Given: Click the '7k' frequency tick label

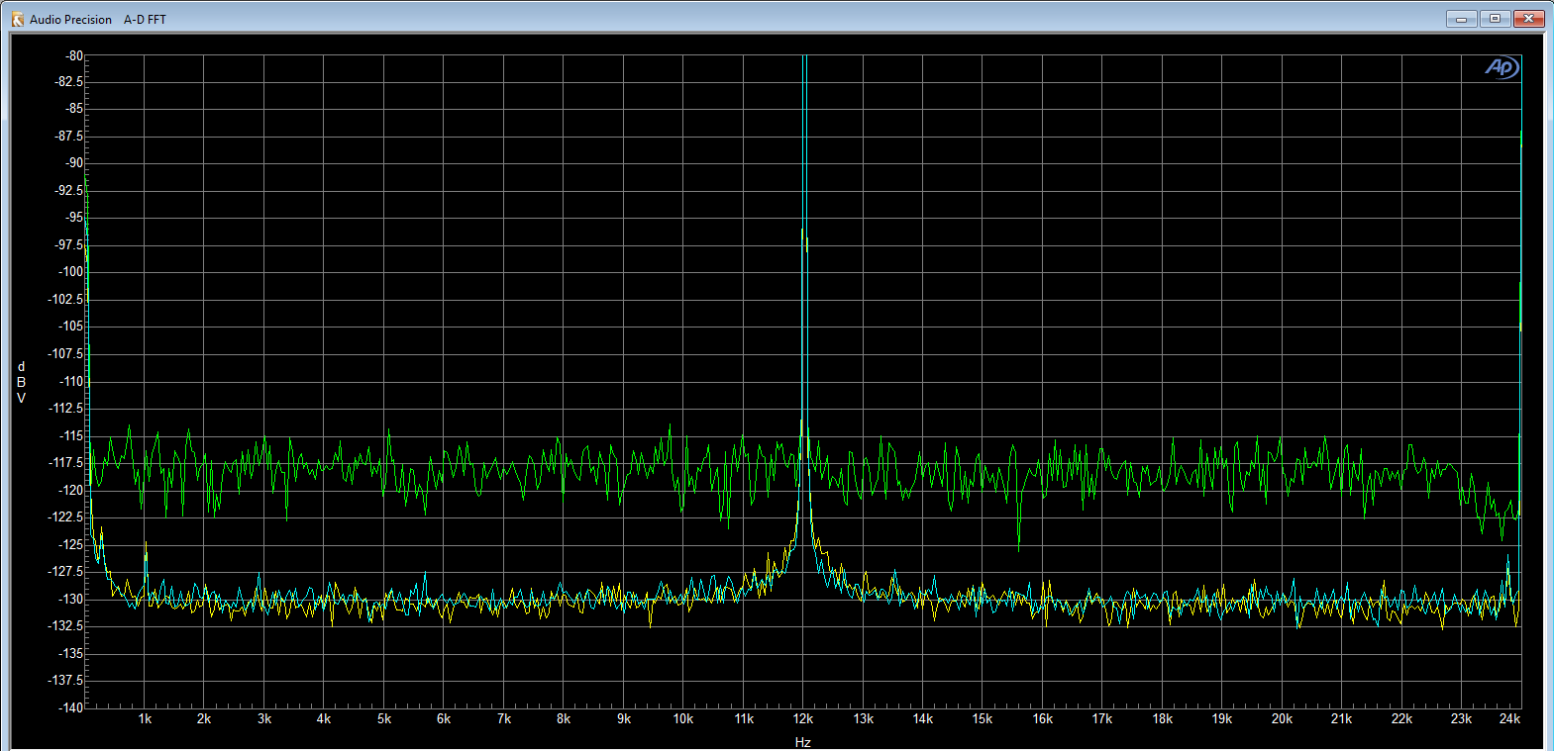Looking at the screenshot, I should click(504, 719).
